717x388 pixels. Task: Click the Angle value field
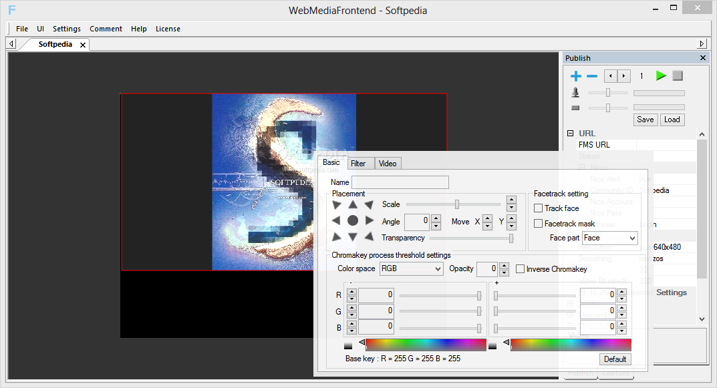417,222
